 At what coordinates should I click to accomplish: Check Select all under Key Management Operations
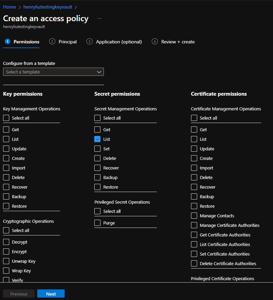click(6, 118)
